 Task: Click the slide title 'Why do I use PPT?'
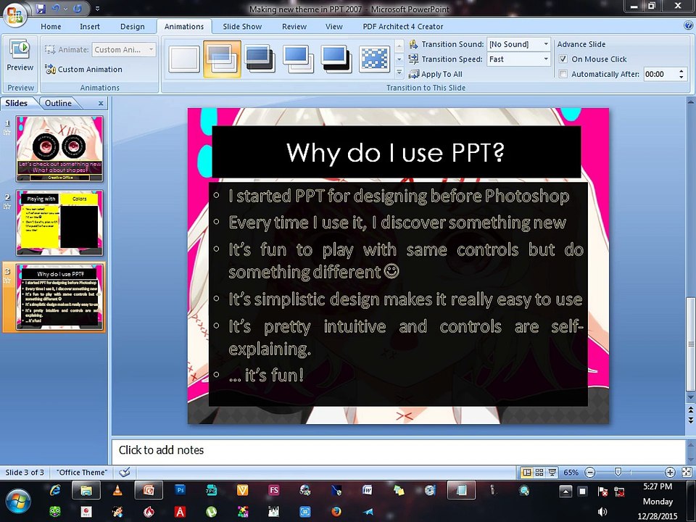[x=396, y=152]
